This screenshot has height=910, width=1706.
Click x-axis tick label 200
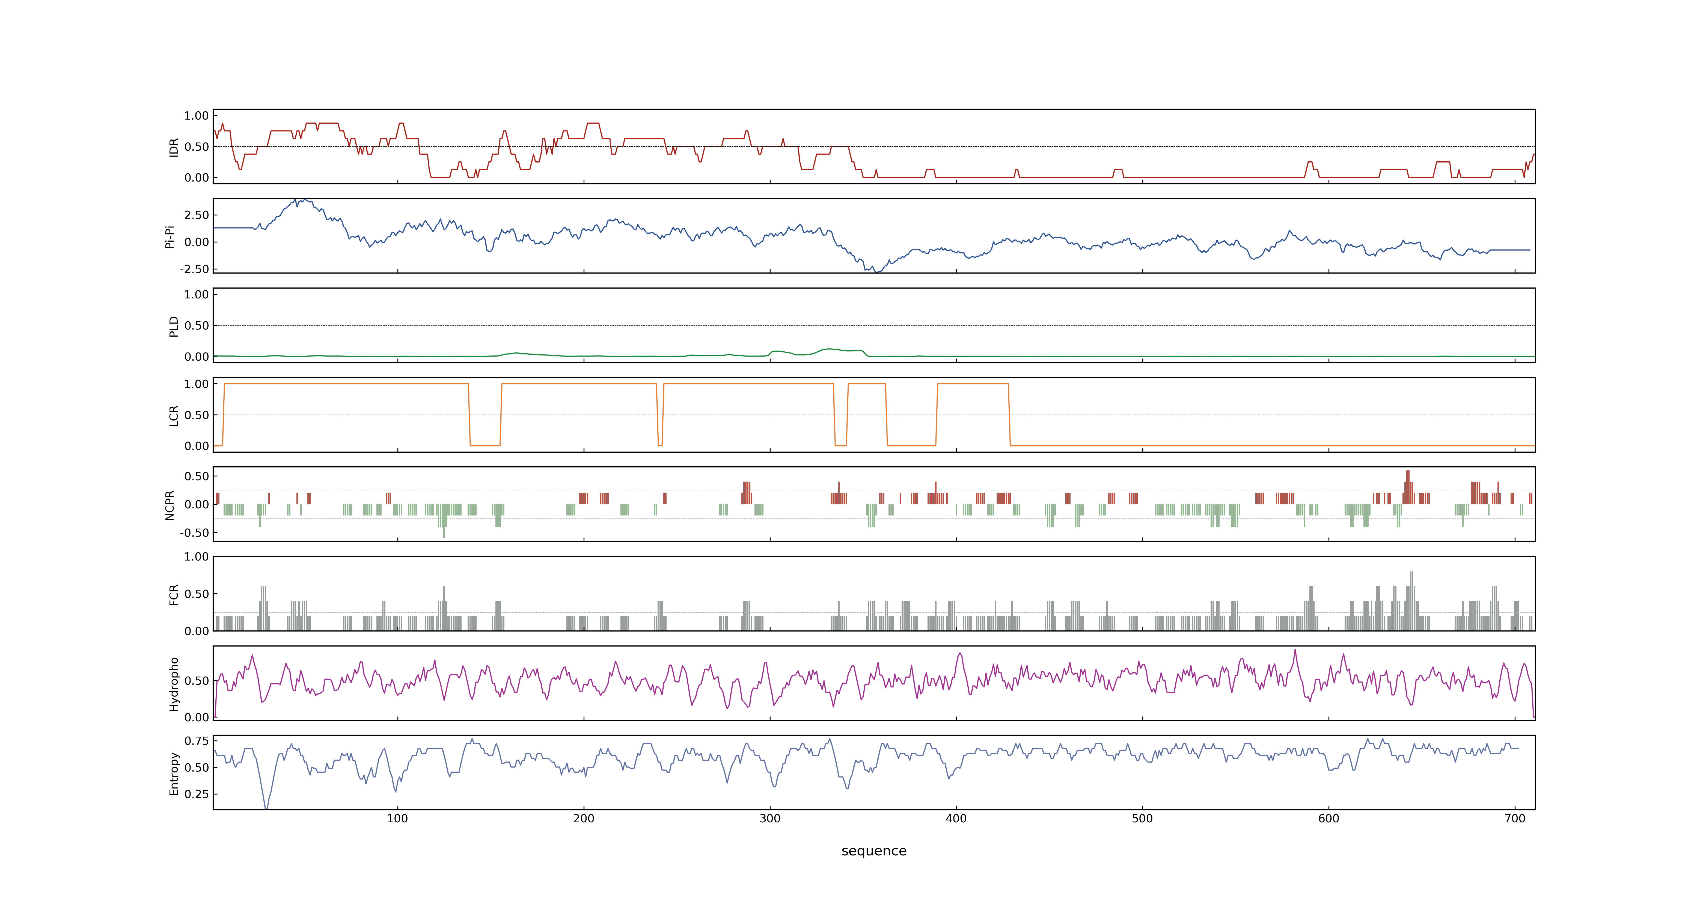click(584, 819)
